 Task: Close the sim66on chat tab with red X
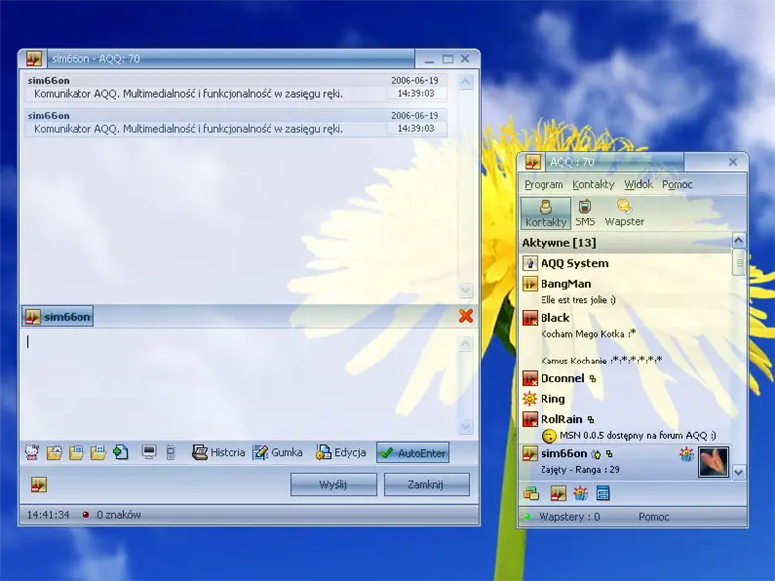[466, 316]
